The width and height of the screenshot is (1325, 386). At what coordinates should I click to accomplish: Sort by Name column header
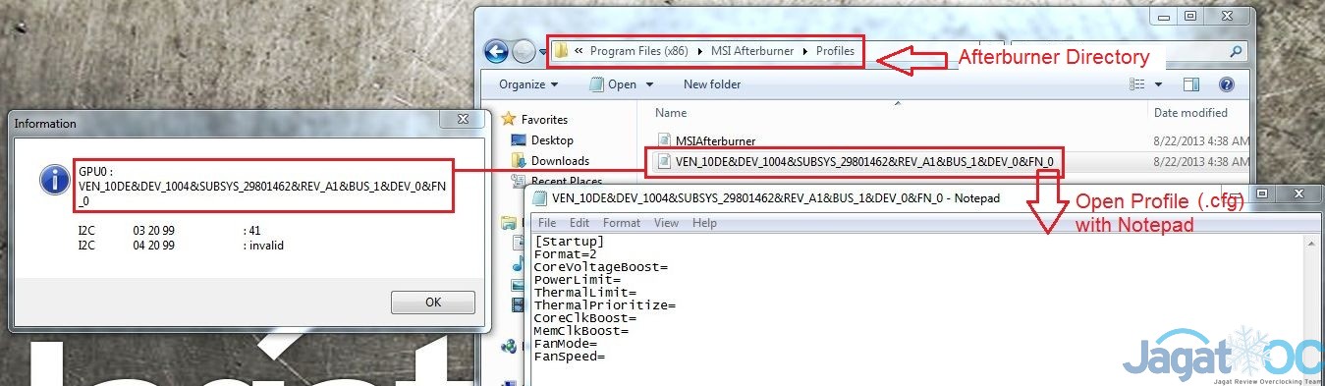(x=671, y=113)
